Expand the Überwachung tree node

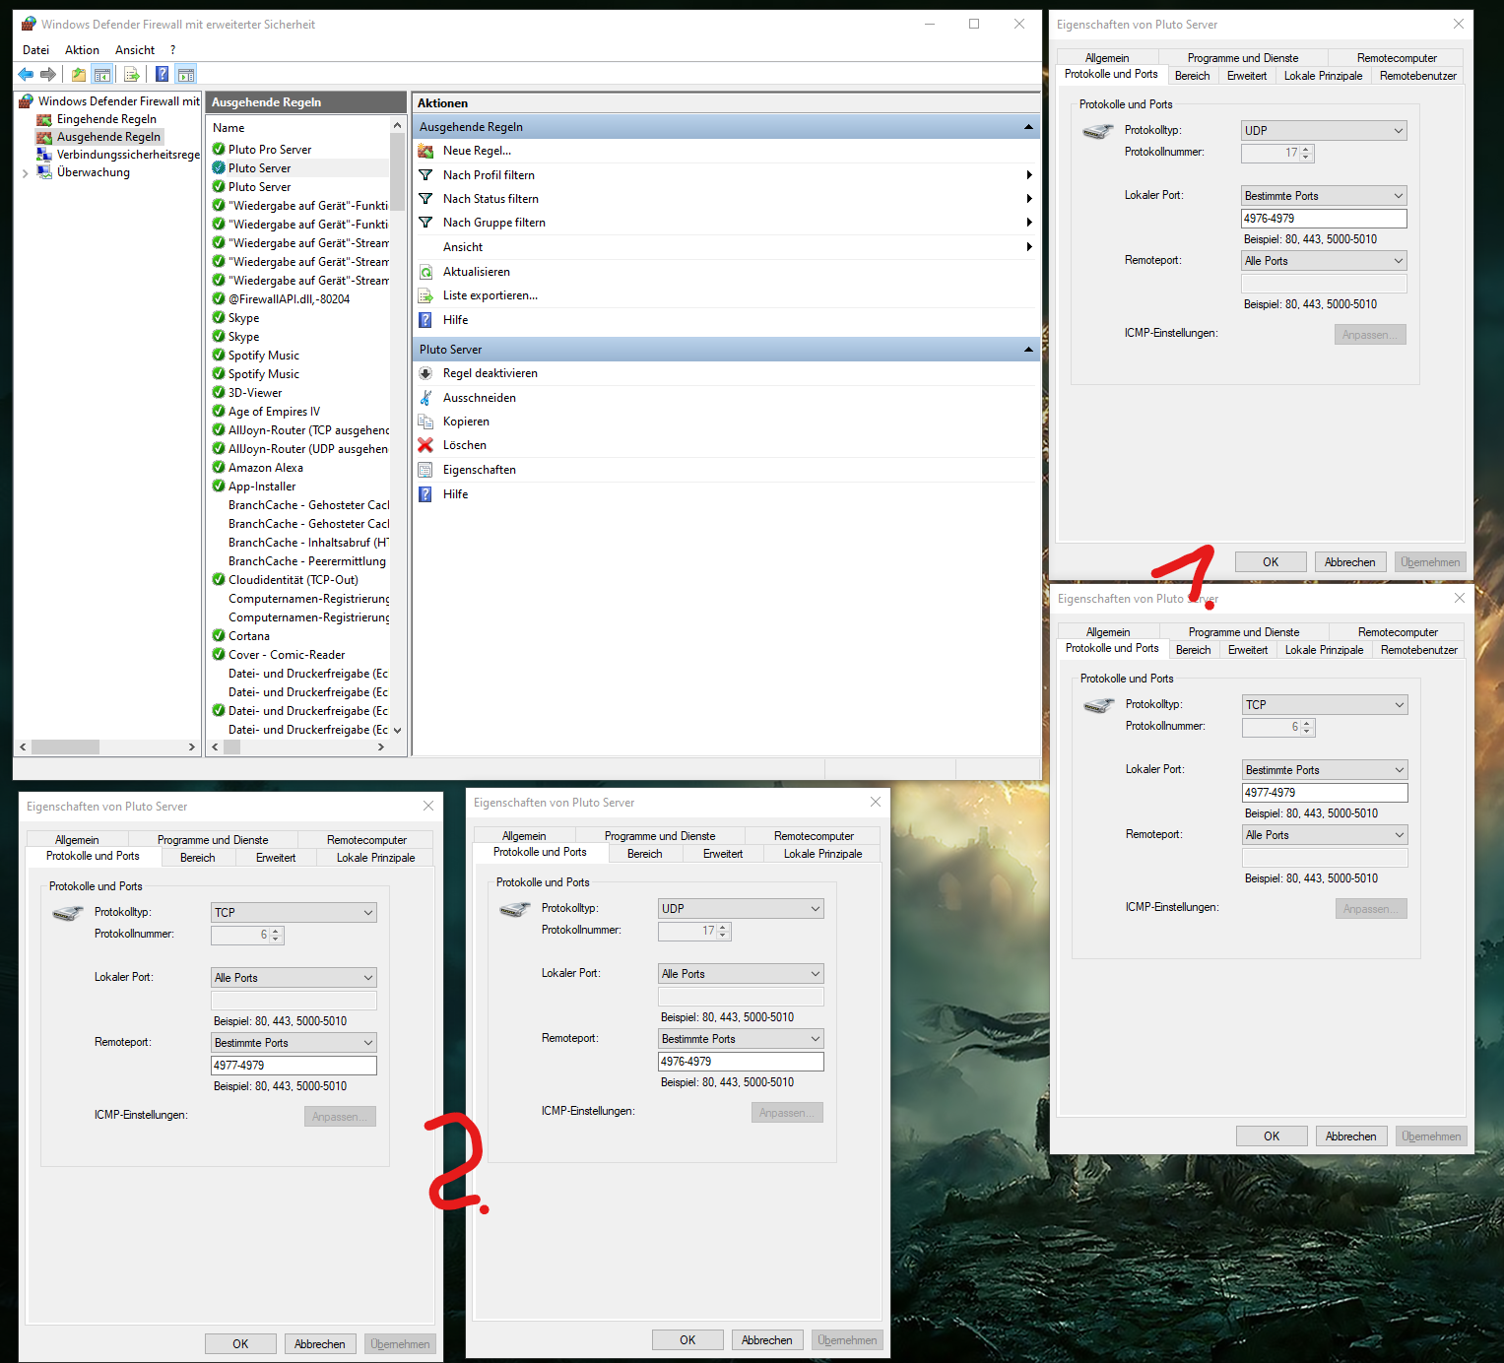click(25, 173)
